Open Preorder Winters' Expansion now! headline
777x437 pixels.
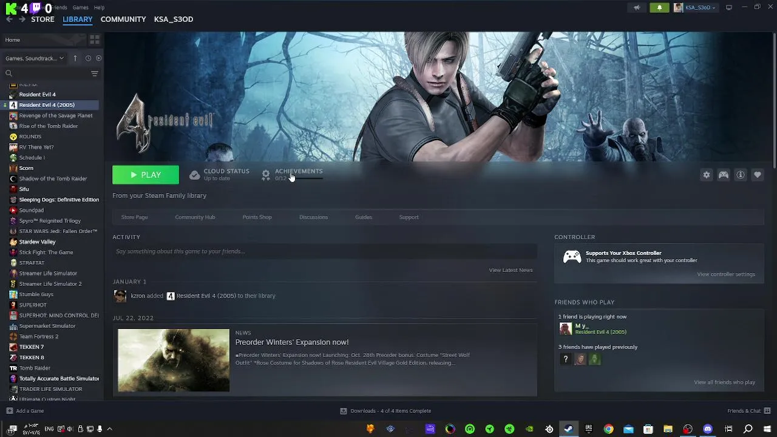point(292,342)
